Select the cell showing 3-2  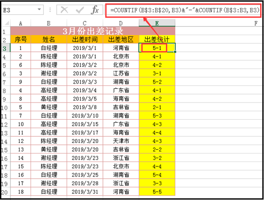157,158
